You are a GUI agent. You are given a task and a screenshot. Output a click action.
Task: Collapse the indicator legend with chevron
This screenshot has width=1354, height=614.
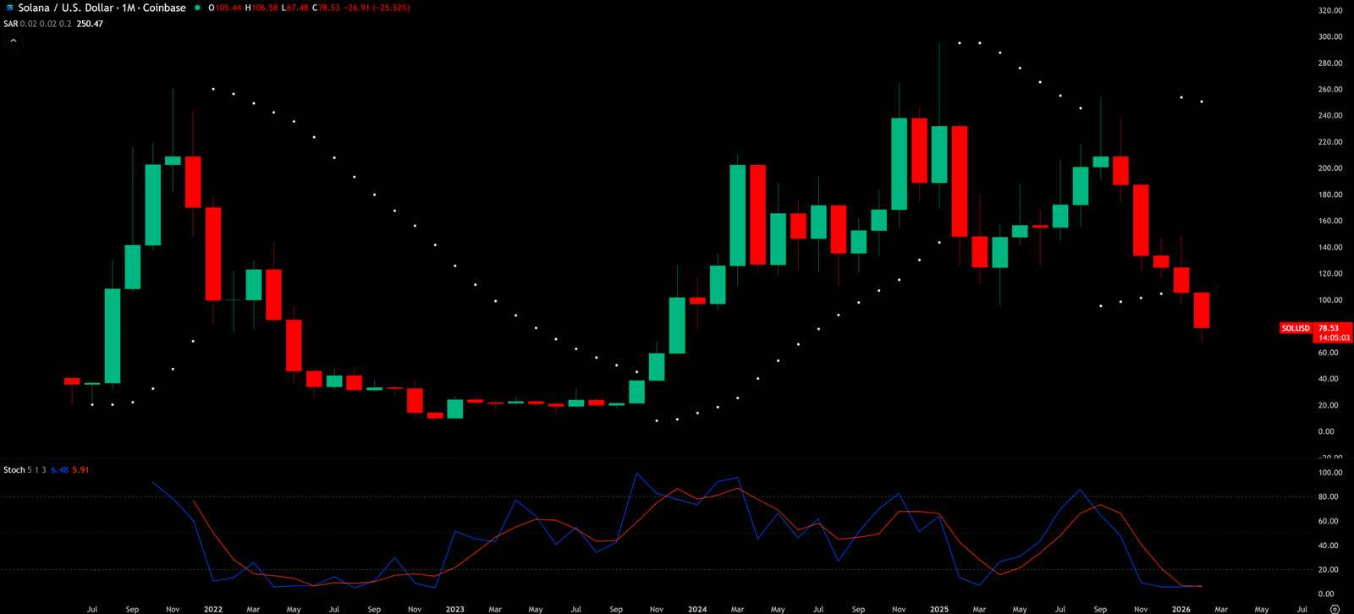click(13, 40)
